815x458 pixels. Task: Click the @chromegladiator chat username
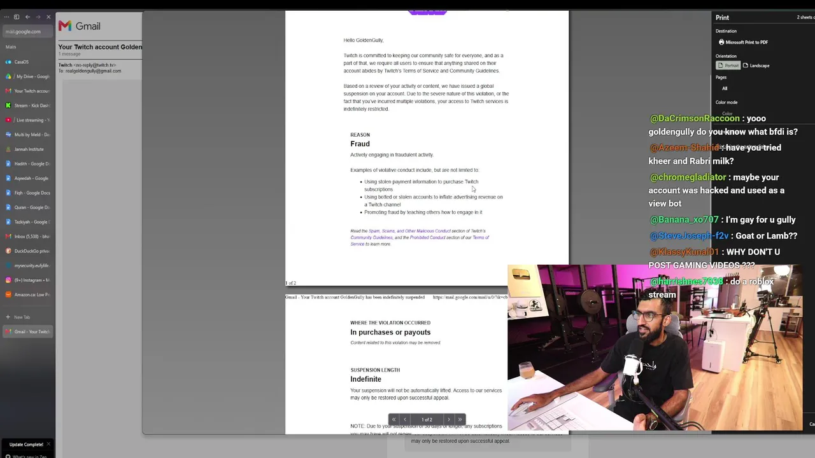pyautogui.click(x=688, y=177)
